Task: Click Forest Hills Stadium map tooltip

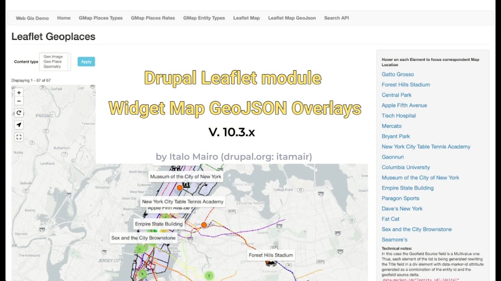Action: [271, 255]
